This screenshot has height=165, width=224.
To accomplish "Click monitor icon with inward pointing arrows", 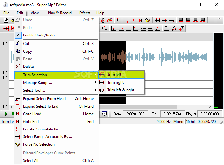I will click(x=202, y=20).
